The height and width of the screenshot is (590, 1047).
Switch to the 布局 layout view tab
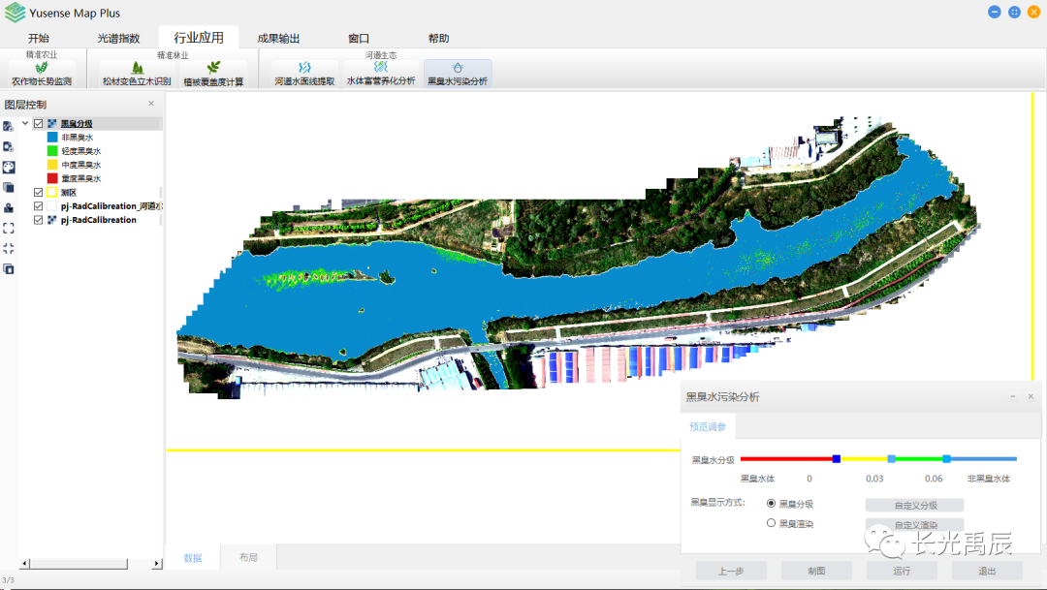248,558
